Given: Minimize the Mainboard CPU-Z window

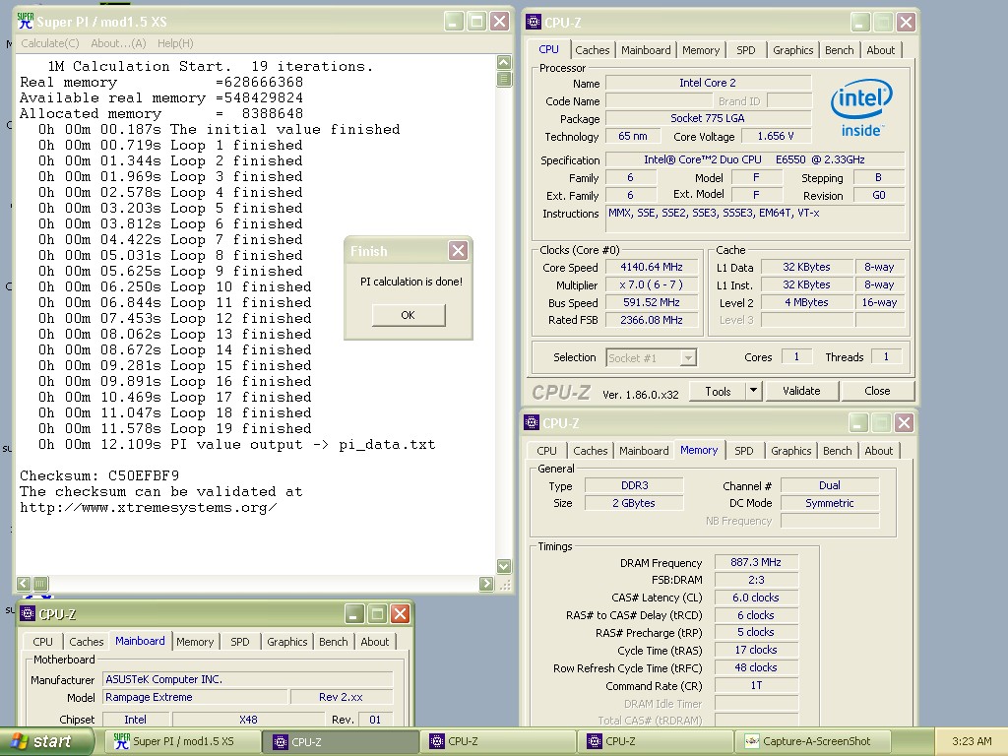Looking at the screenshot, I should point(353,613).
